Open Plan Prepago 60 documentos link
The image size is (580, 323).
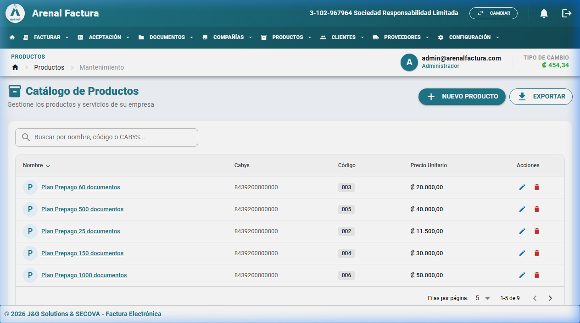click(81, 187)
